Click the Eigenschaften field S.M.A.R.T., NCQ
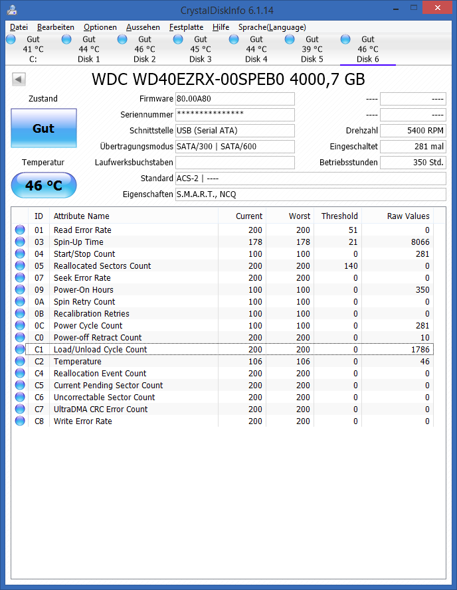The width and height of the screenshot is (457, 590). coord(311,194)
